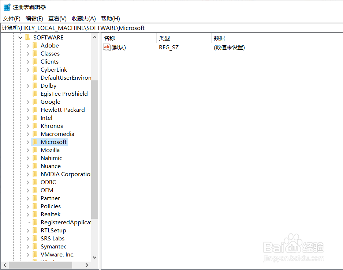Screen dimensions: 343x270
Task: Click the OEM folder icon
Action: (x=35, y=190)
